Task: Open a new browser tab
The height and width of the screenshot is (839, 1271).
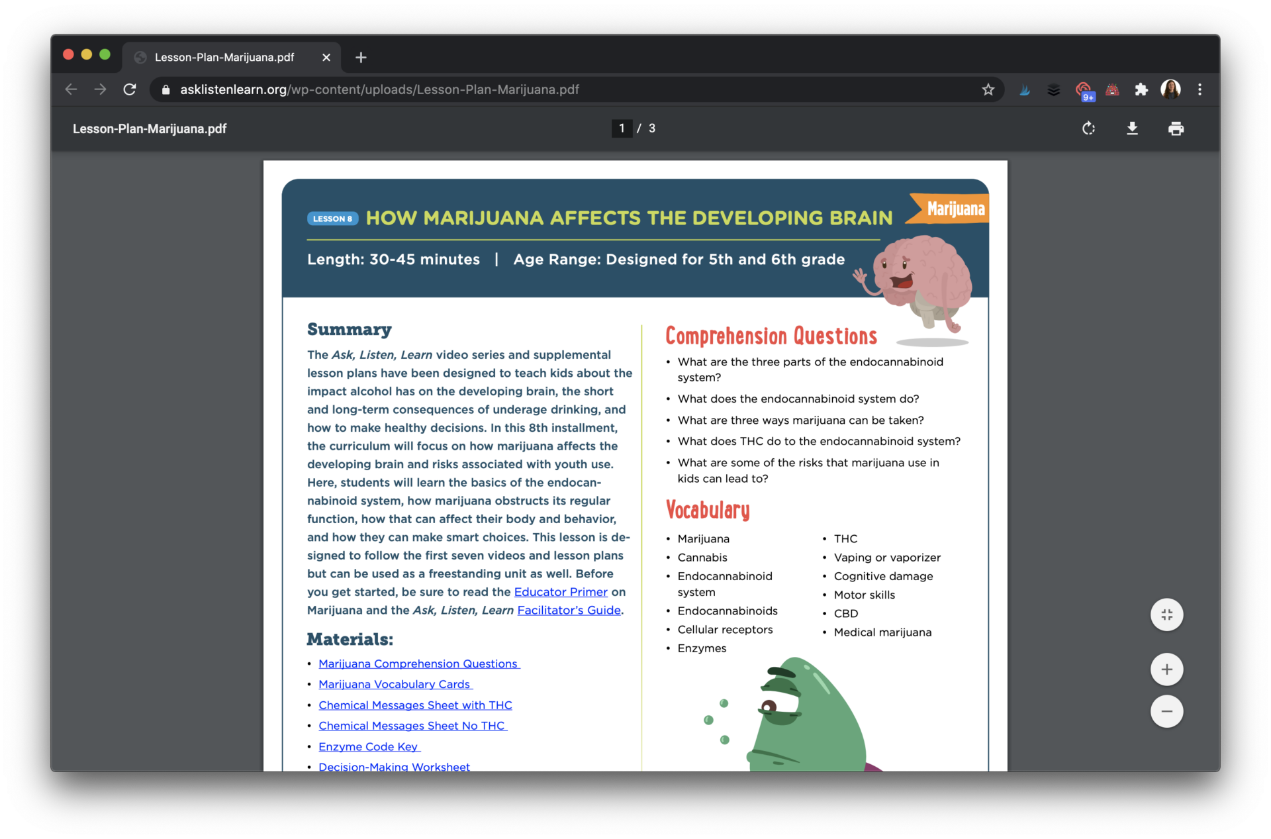Action: 361,58
